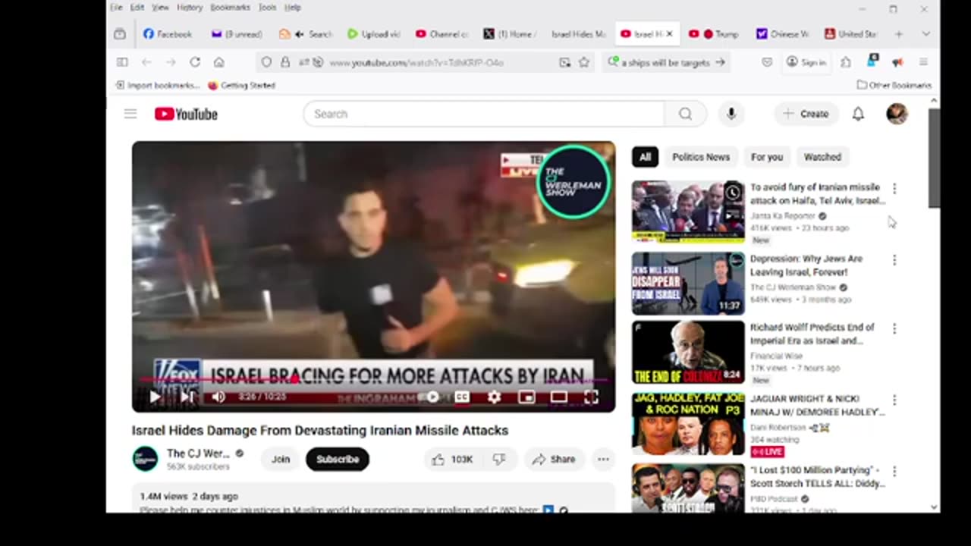Select the Watched filter chip
The height and width of the screenshot is (546, 971).
pos(822,157)
